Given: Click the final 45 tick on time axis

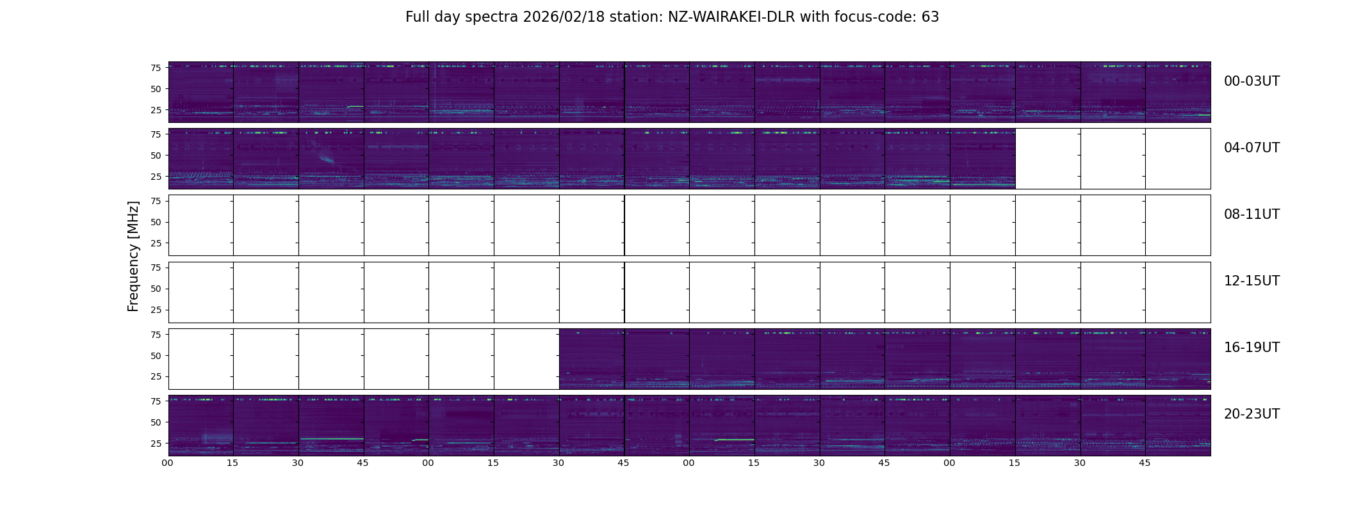Looking at the screenshot, I should tap(1145, 463).
